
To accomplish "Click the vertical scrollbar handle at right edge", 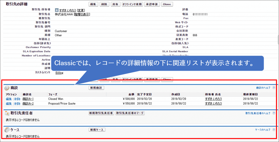I will point(278,40).
